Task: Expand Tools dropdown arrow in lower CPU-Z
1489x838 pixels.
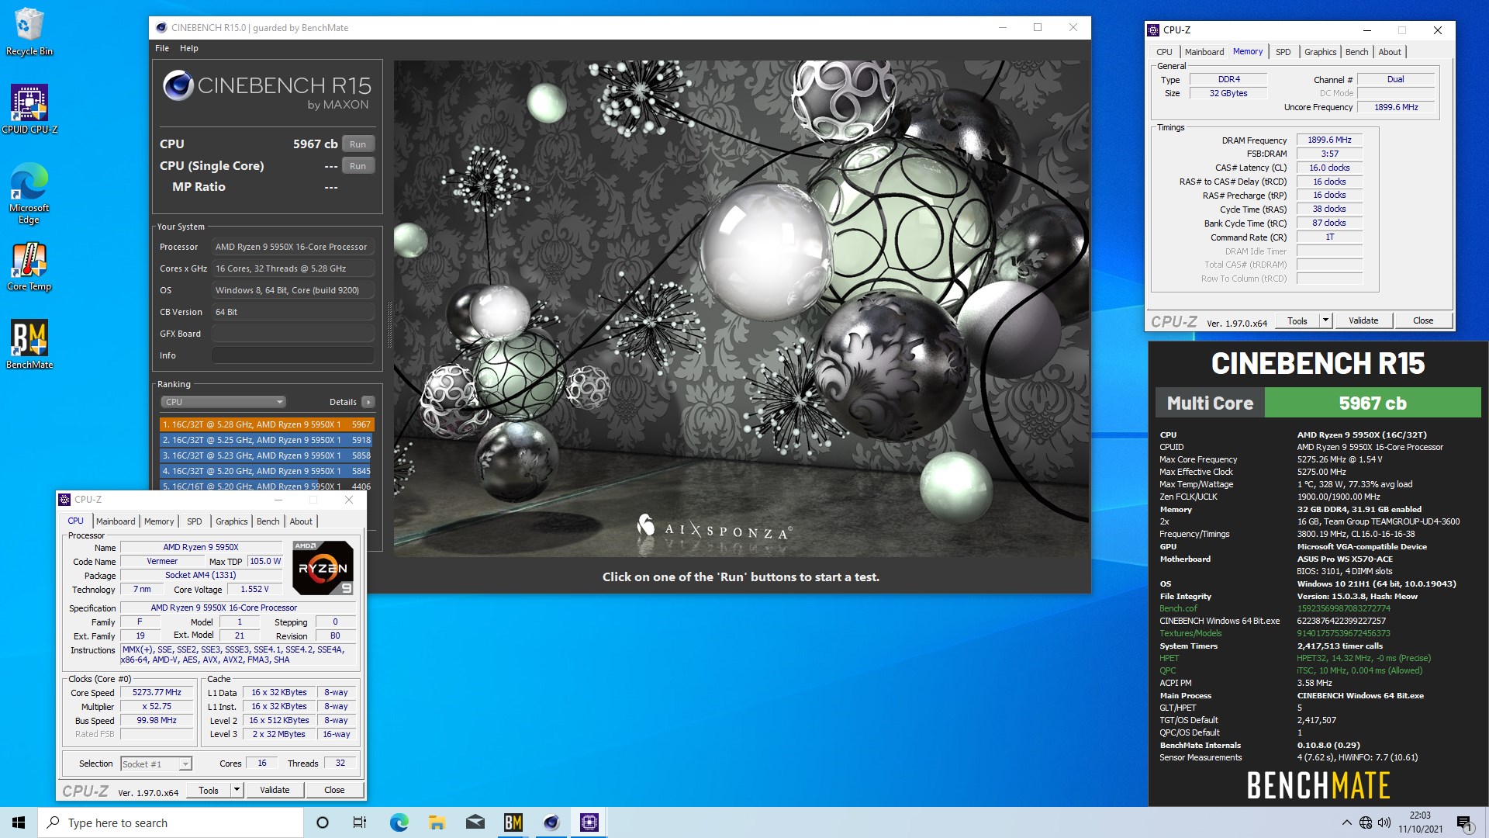Action: tap(237, 791)
